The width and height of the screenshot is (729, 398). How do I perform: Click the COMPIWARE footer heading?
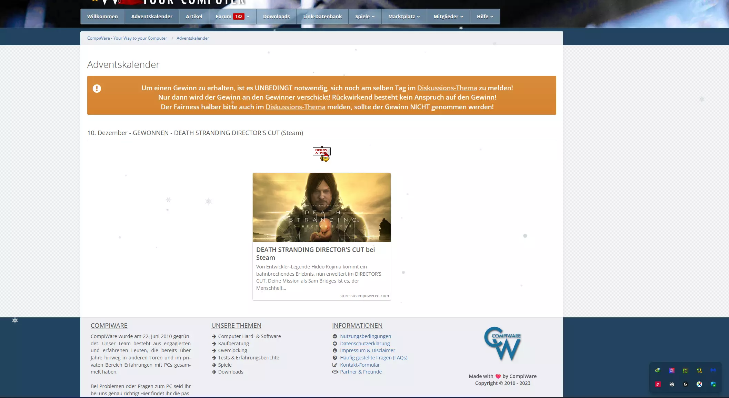click(109, 326)
